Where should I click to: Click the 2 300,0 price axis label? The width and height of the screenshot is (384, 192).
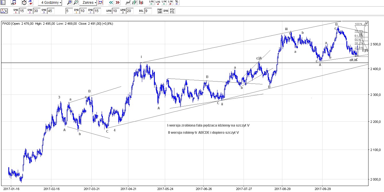[x=375, y=95]
